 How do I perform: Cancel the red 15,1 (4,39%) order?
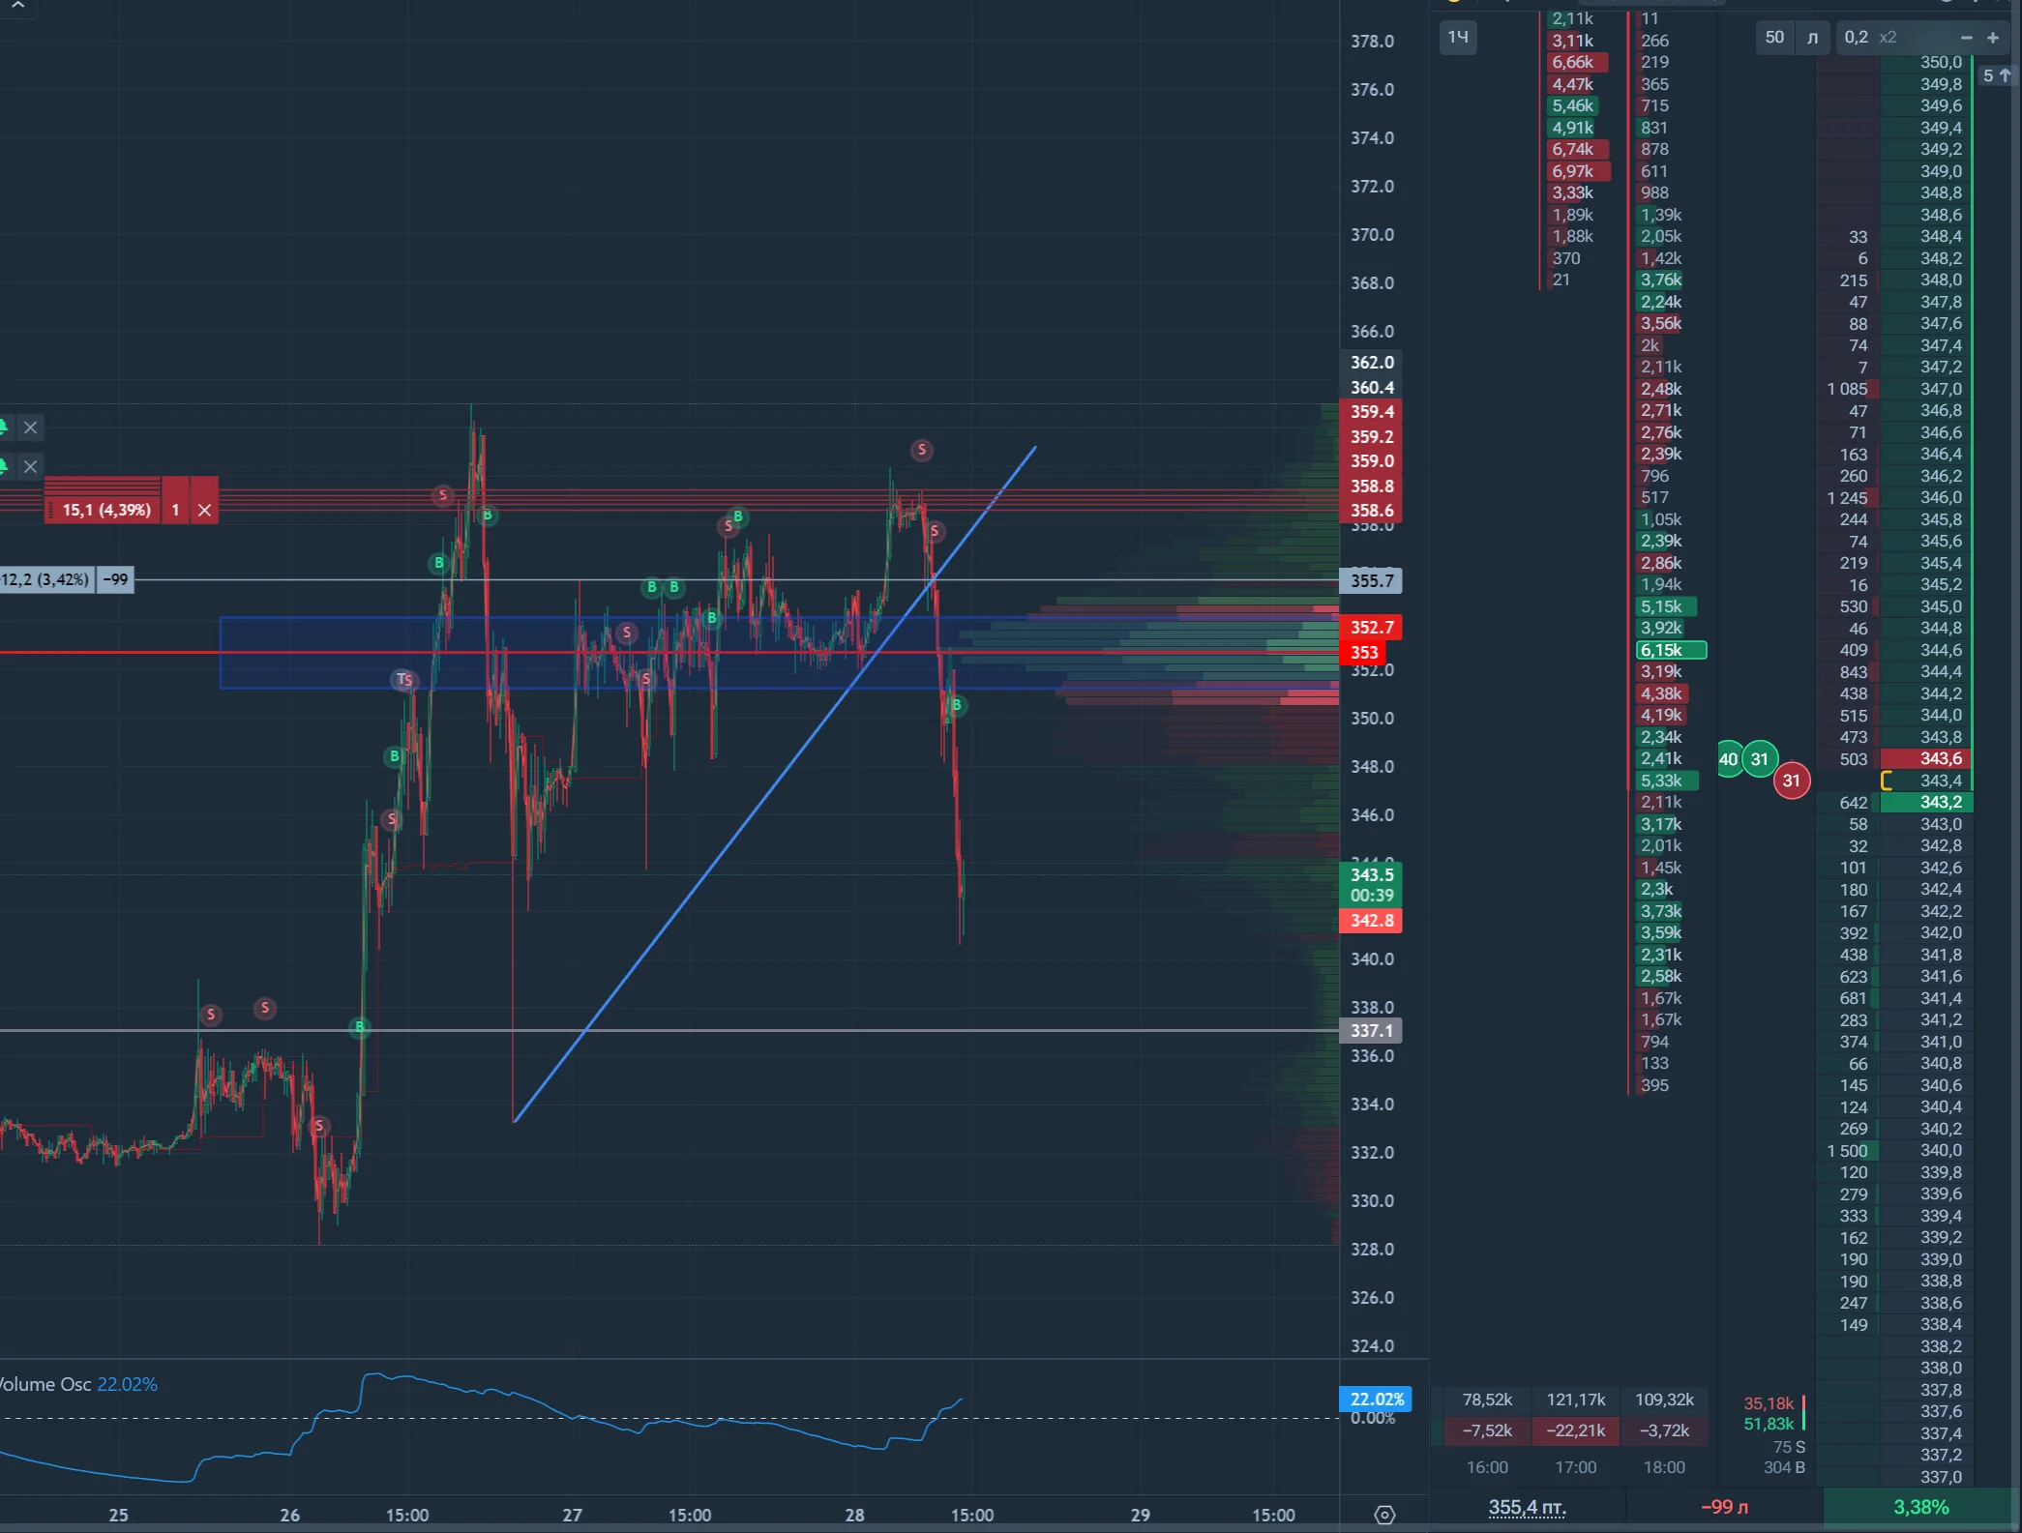click(204, 510)
